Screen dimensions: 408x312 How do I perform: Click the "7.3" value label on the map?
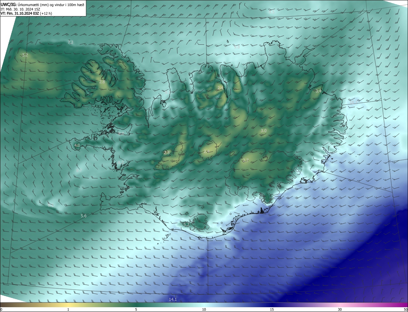[x=70, y=42]
